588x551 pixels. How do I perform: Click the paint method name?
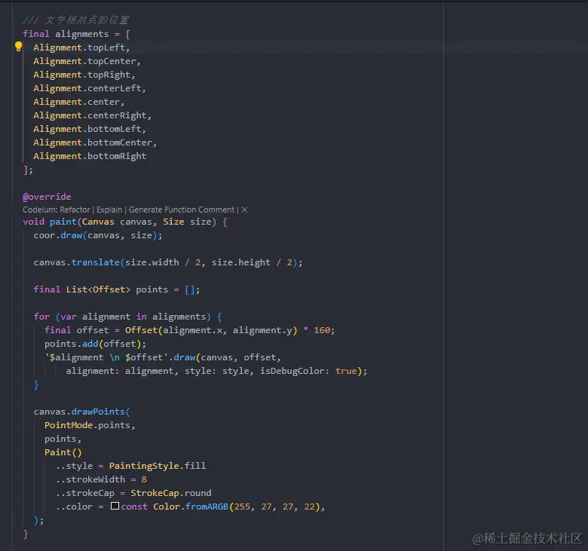(x=63, y=222)
